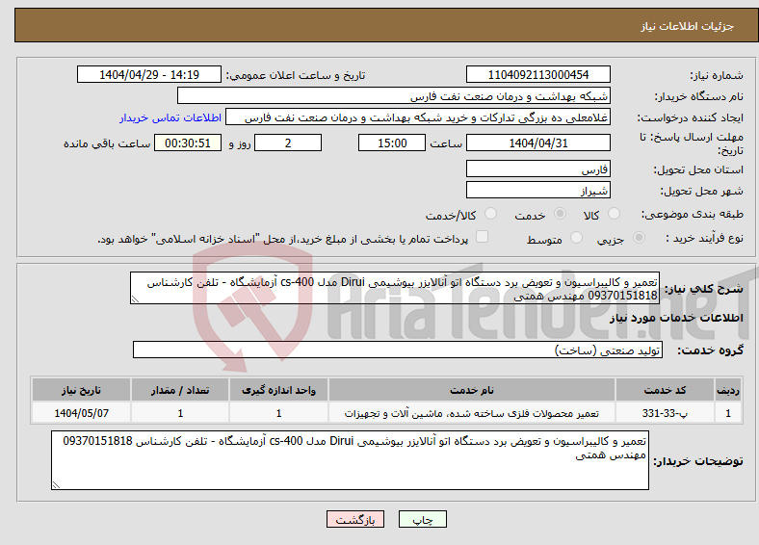Select the جزیی purchase type radio

click(639, 237)
